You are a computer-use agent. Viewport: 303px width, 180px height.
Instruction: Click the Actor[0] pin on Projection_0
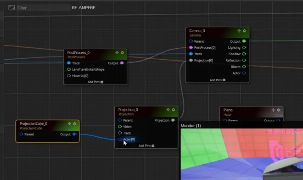[120, 139]
